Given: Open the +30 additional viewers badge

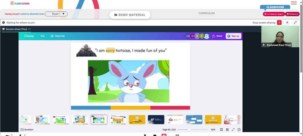Looking at the screenshot, I should [x=188, y=36].
